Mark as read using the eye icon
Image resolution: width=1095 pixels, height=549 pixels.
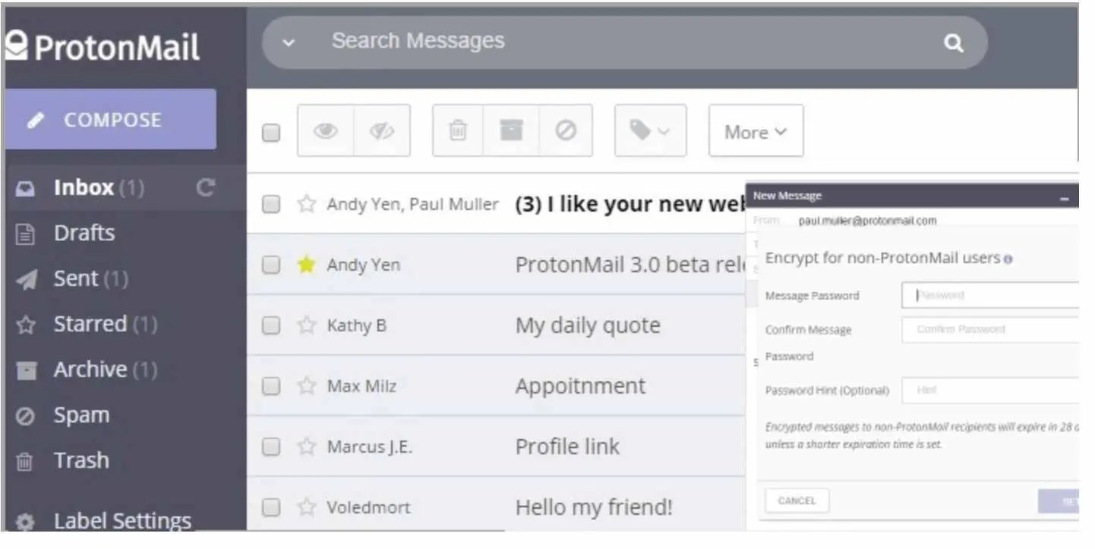pos(326,130)
